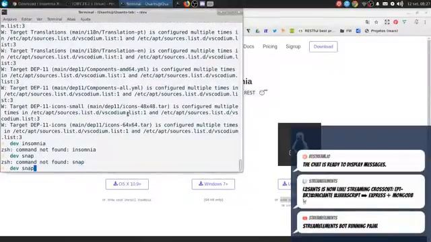Click the blue circular tray icon
The width and height of the screenshot is (431, 242).
point(347,4)
